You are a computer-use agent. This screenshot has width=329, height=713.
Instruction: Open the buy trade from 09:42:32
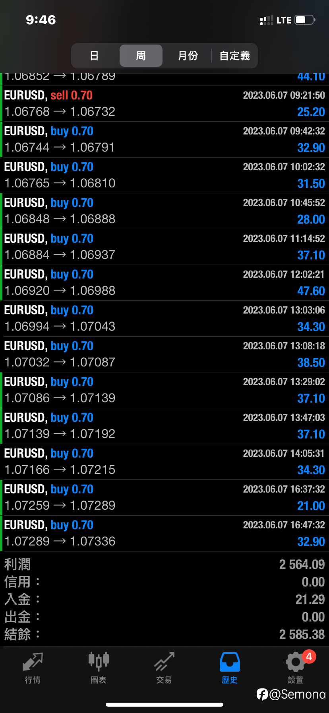click(164, 139)
